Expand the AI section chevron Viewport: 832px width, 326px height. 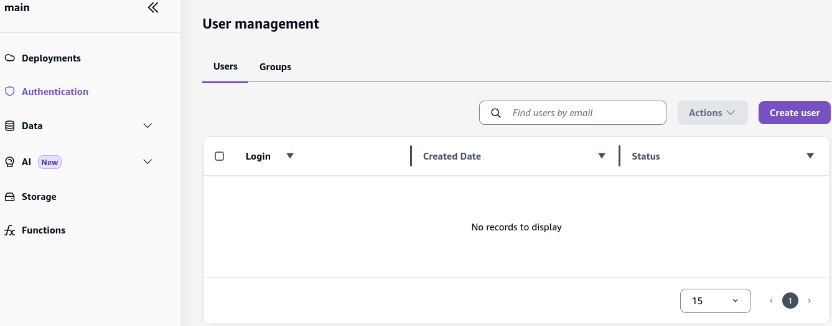click(147, 161)
